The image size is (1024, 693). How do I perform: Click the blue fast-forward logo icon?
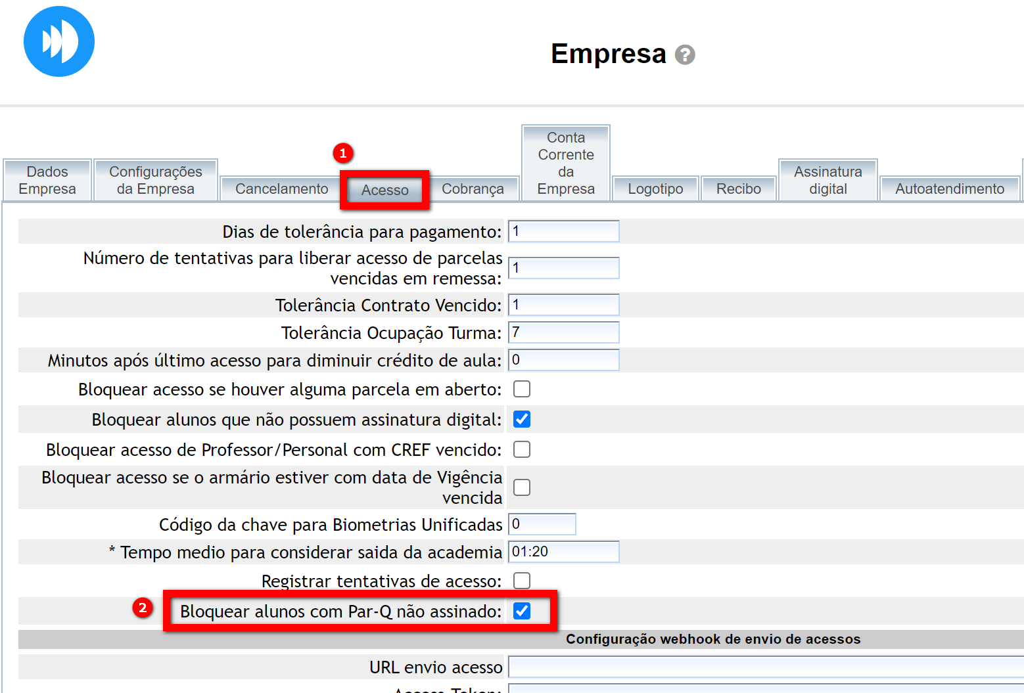[59, 41]
